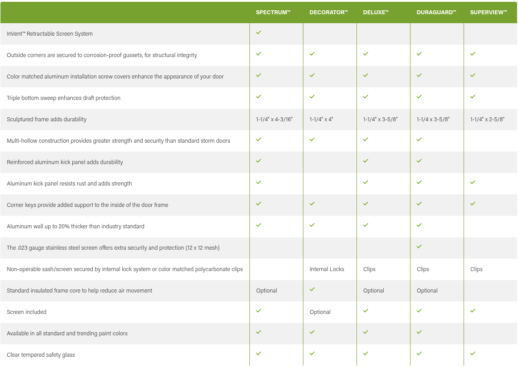
Task: Click Decorator checkmark for Standard insulated frame core
Action: [x=312, y=289]
